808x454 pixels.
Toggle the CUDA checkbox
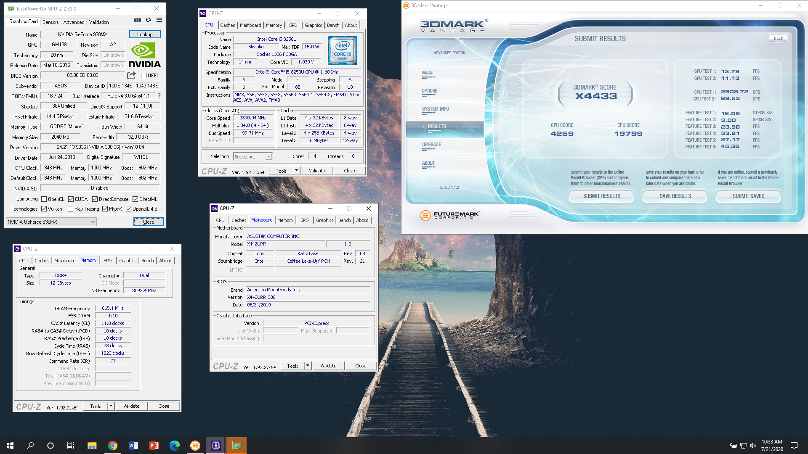point(71,199)
